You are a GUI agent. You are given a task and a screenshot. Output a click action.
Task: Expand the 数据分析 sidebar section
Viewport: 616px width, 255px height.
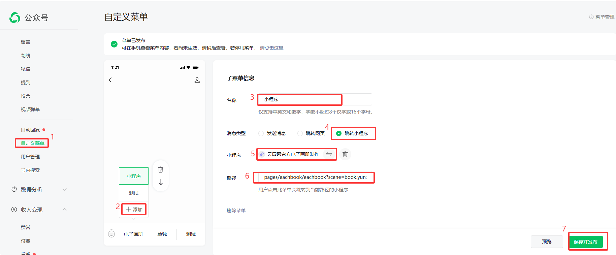65,189
